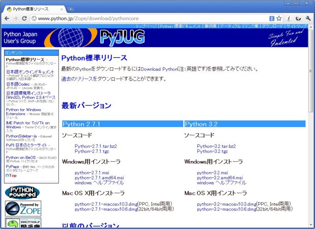Viewport: 315px width, 229px height.
Task: Open PythonSidebar-ja sidebar link
Action: click(21, 136)
